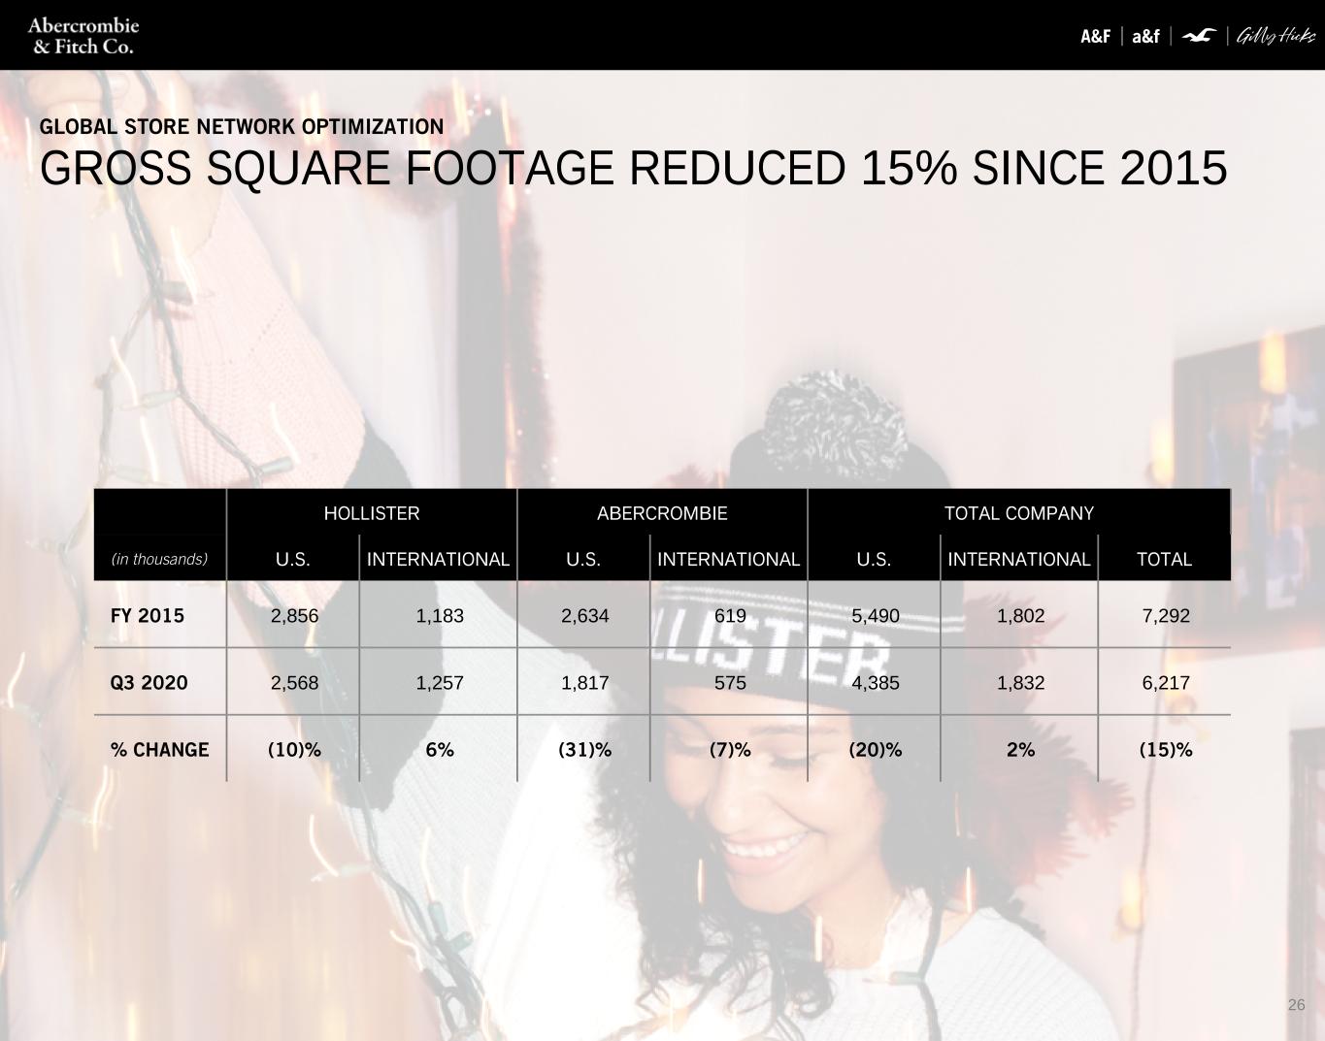The height and width of the screenshot is (1041, 1325).
Task: Click the 5,490 cell value
Action: pyautogui.click(x=876, y=616)
